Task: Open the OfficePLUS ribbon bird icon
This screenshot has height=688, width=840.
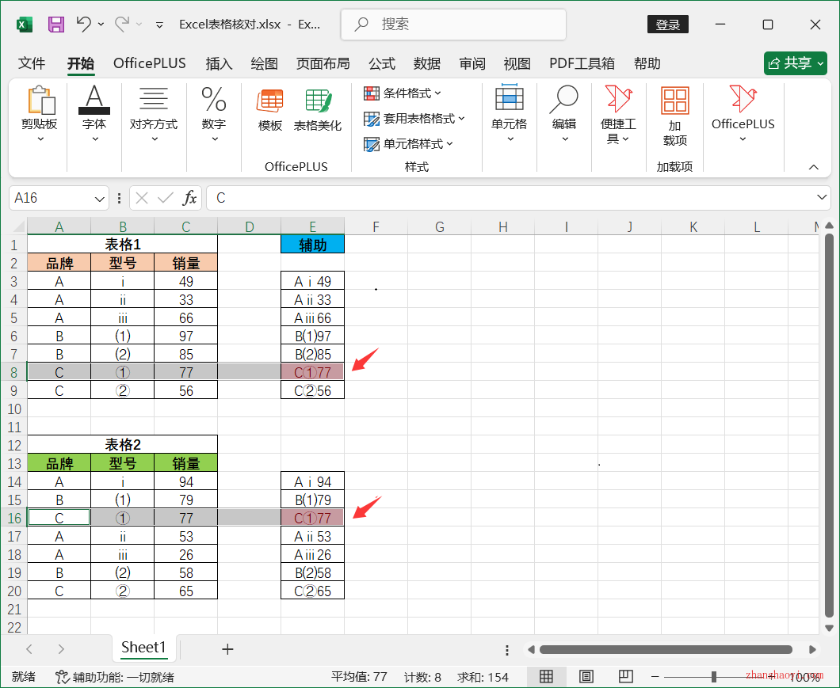Action: (743, 99)
